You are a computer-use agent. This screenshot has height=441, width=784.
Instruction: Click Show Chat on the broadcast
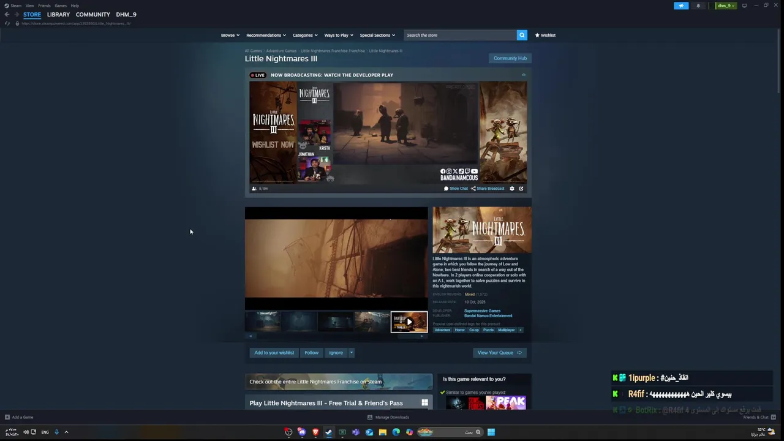tap(456, 189)
